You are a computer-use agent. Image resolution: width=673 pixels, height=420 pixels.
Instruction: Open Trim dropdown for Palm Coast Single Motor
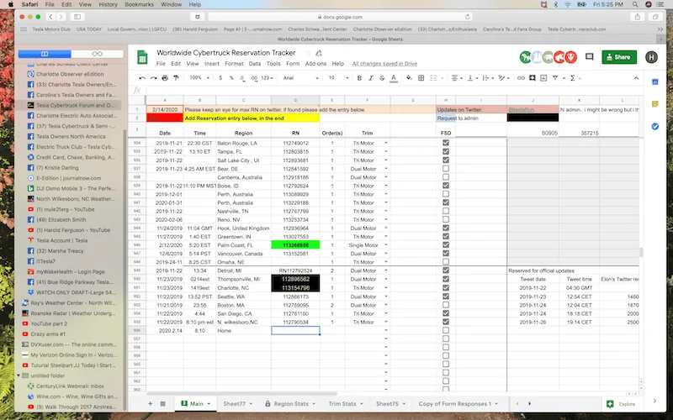[386, 244]
